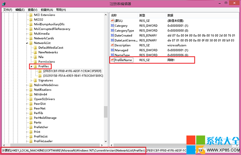241x155 pixels.
Task: Click the tree pane scroll down arrow
Action: pos(106,141)
